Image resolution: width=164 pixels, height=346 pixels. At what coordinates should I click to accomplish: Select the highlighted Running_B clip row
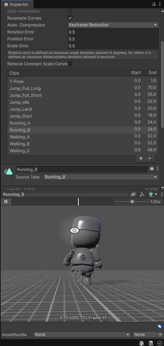pos(83,130)
